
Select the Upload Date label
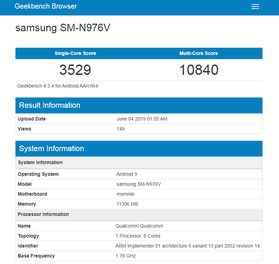[x=32, y=119]
